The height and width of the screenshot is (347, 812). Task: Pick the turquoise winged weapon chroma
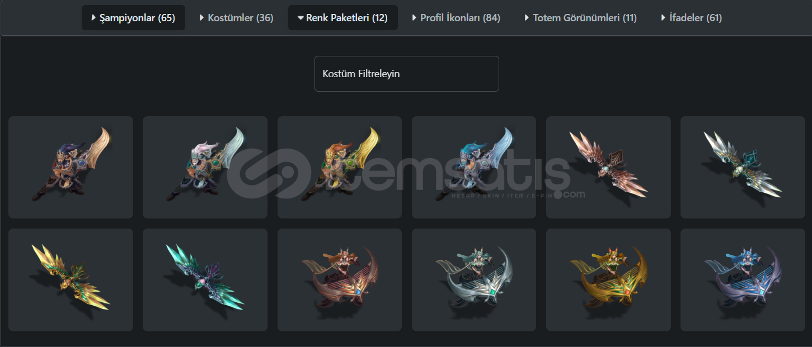click(205, 280)
